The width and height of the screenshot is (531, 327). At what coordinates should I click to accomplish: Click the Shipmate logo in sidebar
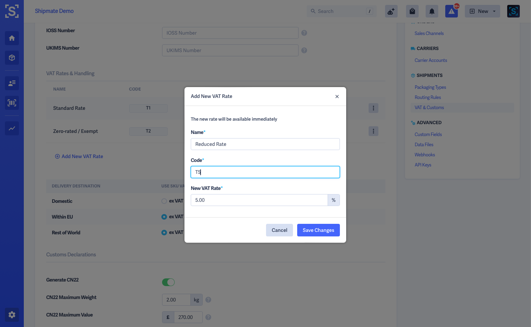tap(12, 11)
